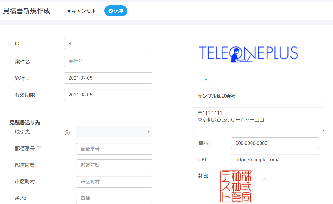The height and width of the screenshot is (204, 333).
Task: Click the 発行日 label
Action: [22, 78]
